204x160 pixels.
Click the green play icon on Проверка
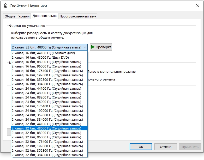click(x=93, y=47)
